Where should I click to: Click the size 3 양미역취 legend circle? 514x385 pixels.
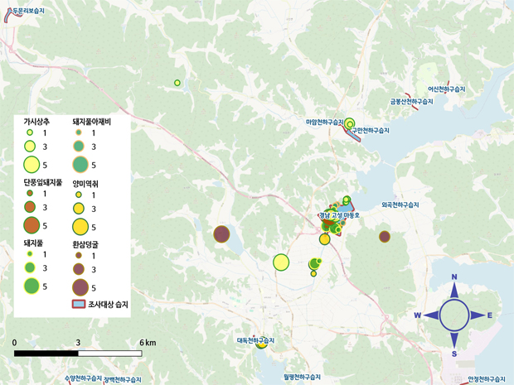pyautogui.click(x=80, y=208)
